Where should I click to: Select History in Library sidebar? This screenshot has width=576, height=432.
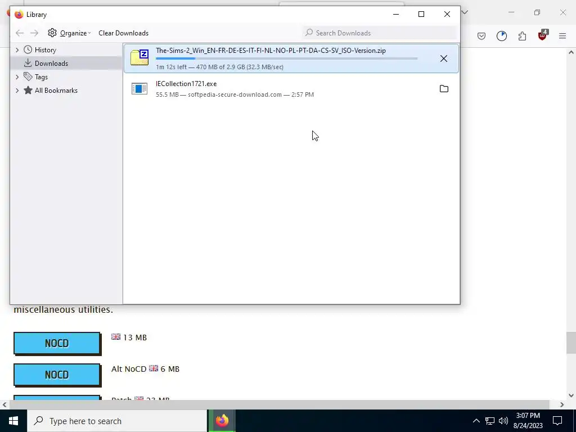coord(45,50)
